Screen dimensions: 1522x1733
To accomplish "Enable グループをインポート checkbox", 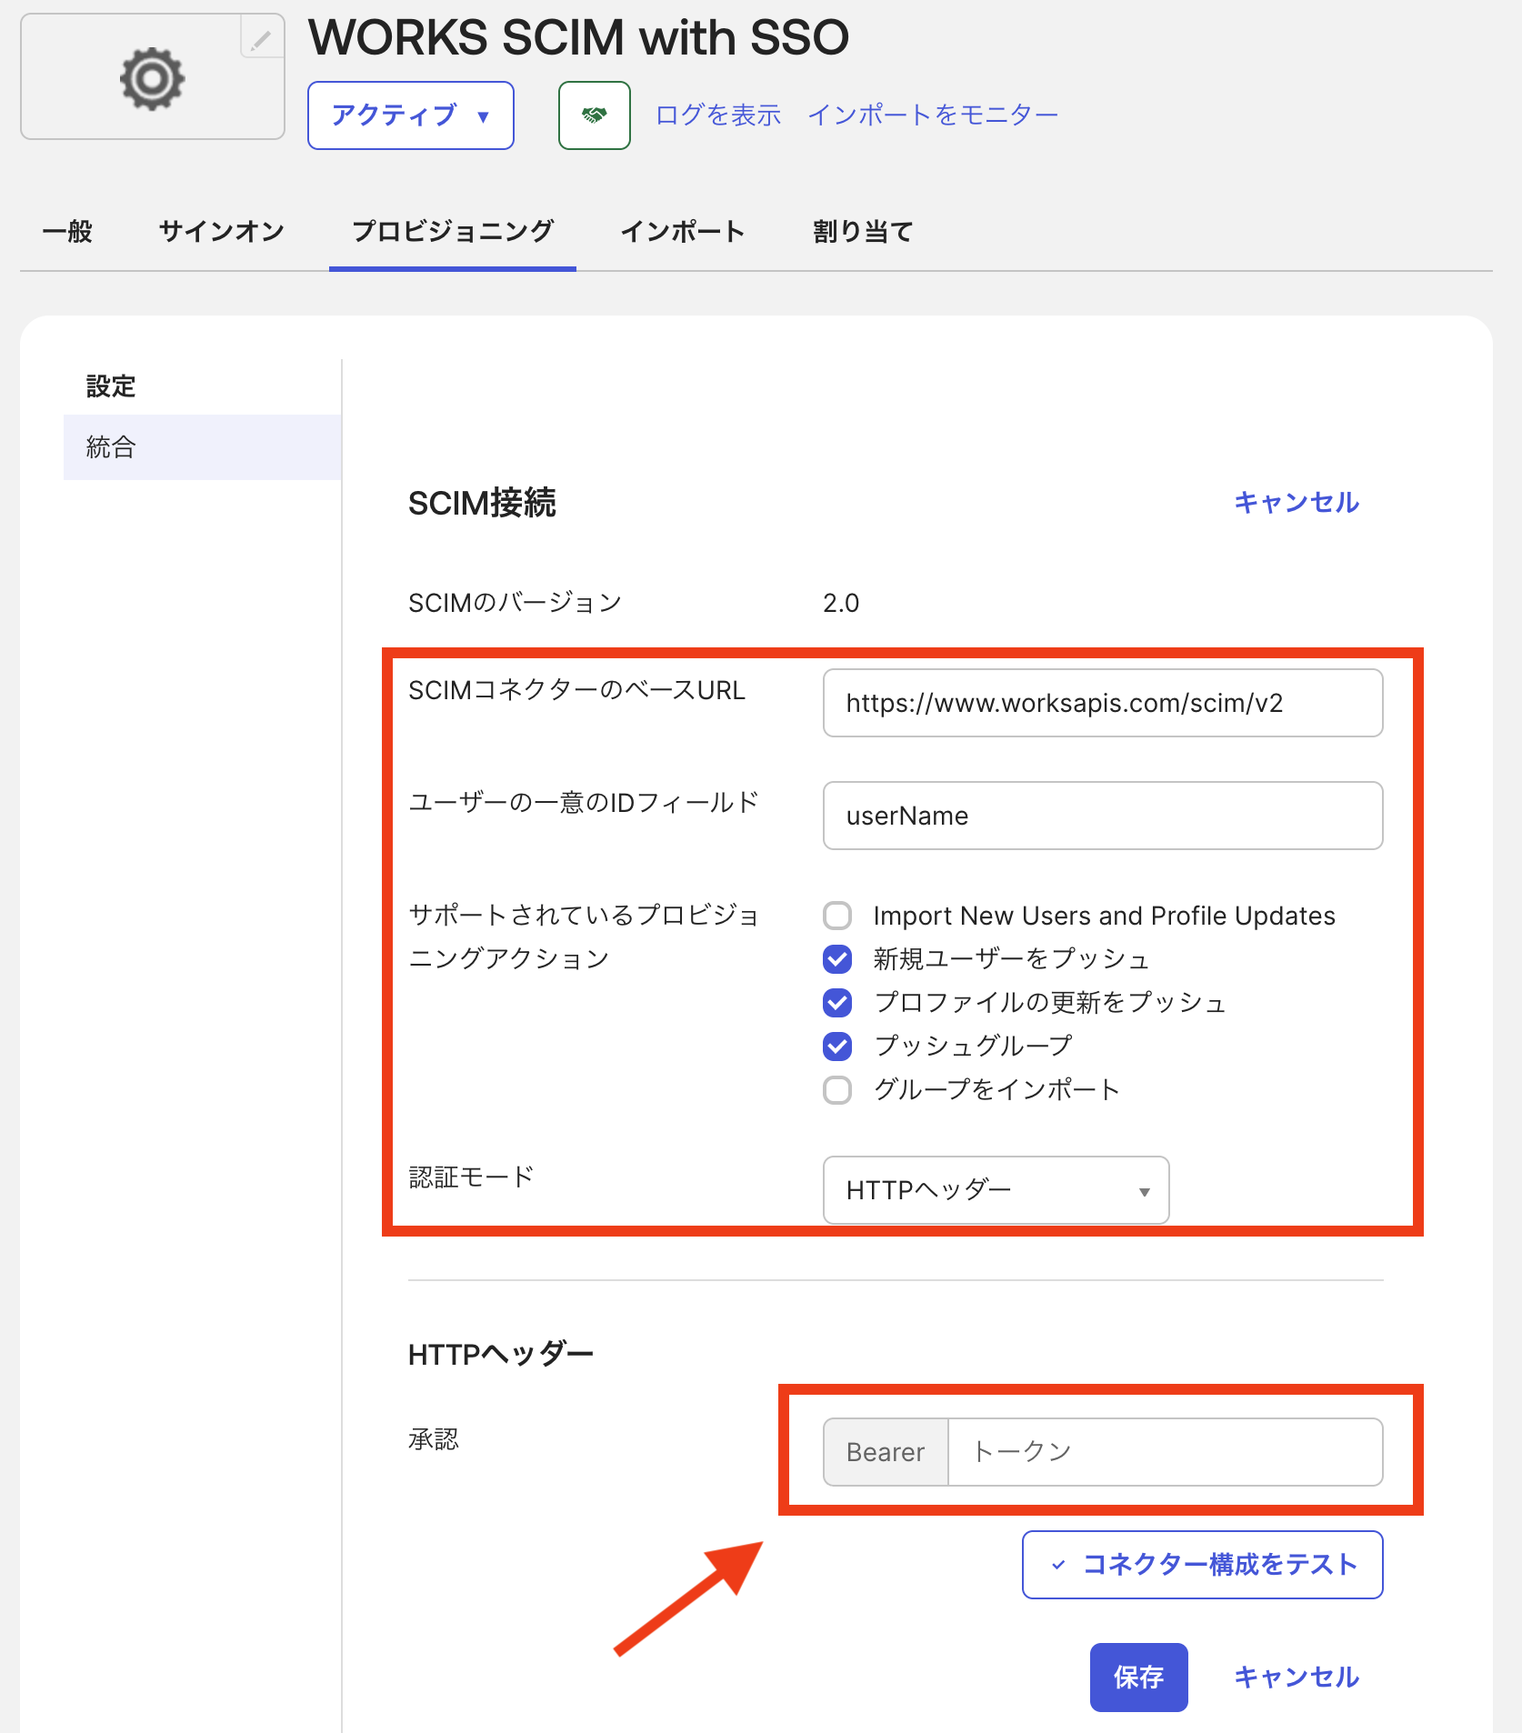I will (837, 1090).
